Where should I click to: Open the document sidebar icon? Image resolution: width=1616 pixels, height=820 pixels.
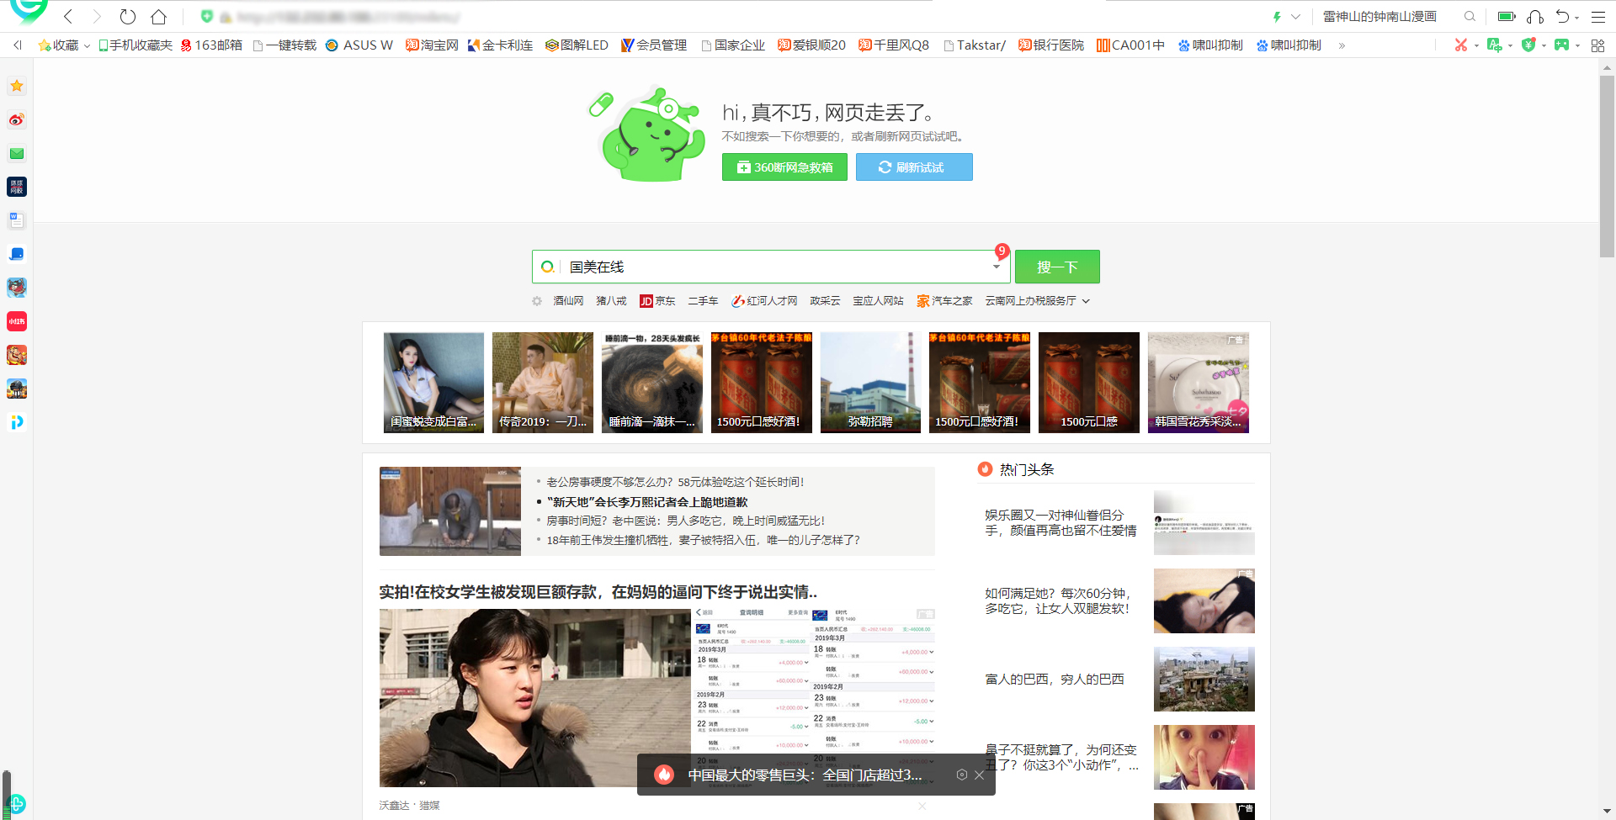(x=17, y=220)
